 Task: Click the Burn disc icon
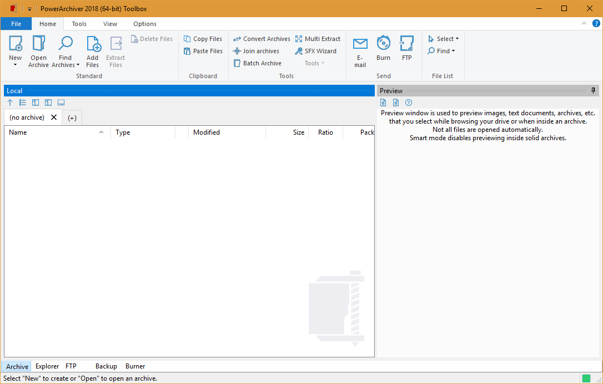[x=384, y=43]
